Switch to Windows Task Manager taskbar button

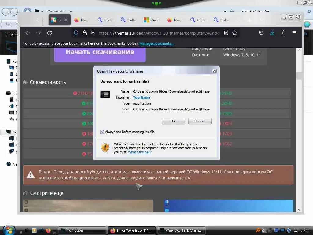tap(181, 230)
